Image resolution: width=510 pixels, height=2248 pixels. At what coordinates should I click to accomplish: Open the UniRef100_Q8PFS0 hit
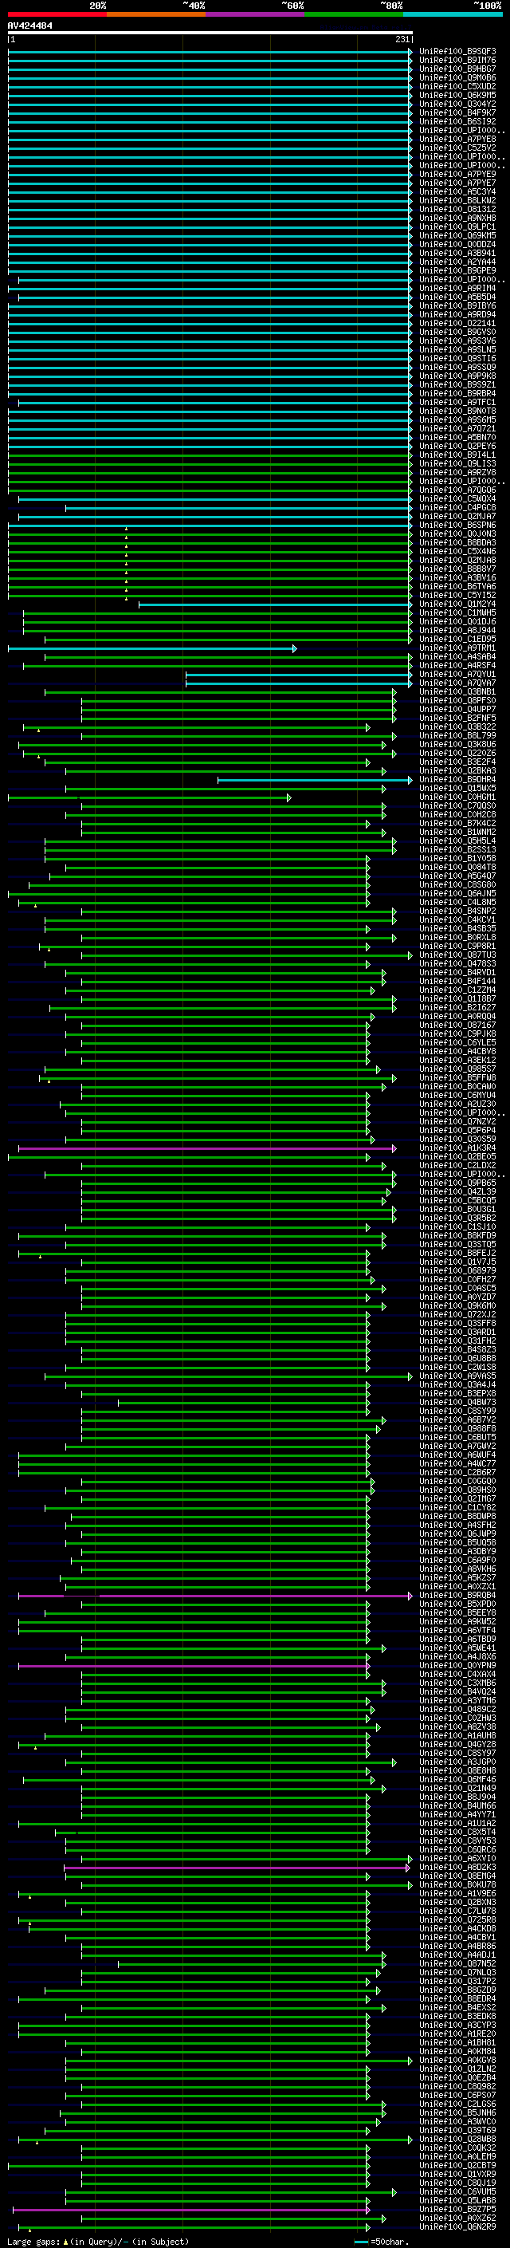[x=457, y=700]
